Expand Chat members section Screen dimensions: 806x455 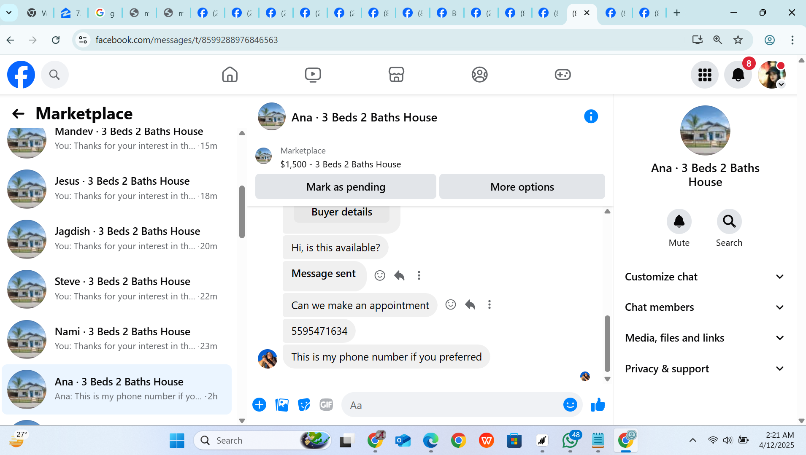705,307
